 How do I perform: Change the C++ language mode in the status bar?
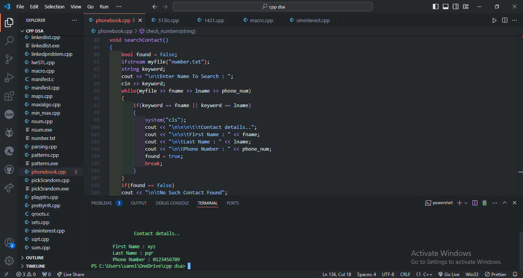pos(428,274)
